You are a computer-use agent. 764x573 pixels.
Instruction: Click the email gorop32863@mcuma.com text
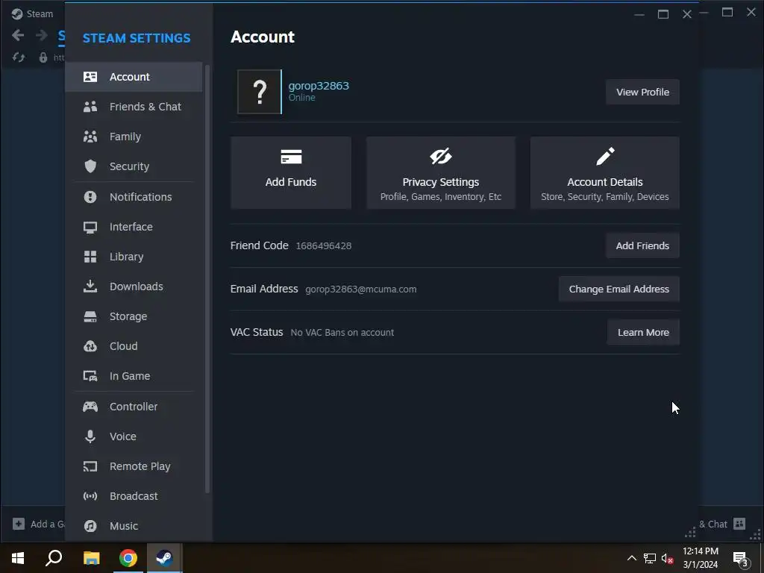(x=361, y=289)
